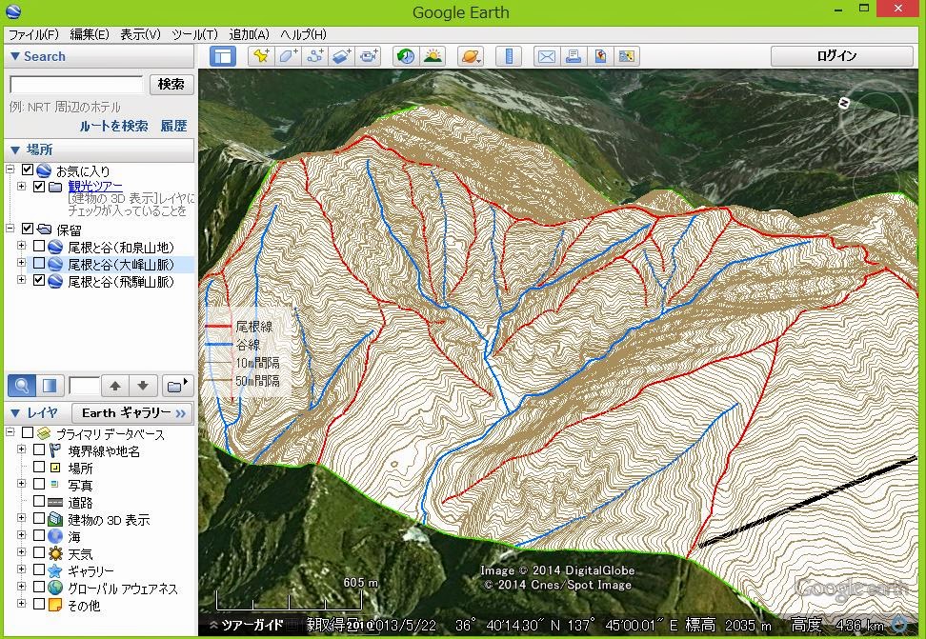
Task: Open the 観光ツアー link
Action: (x=95, y=187)
